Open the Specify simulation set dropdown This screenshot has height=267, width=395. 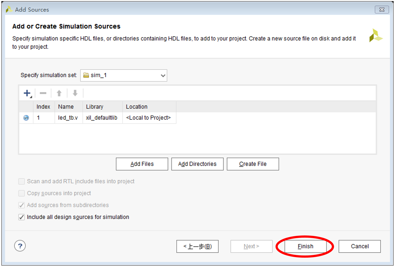click(x=124, y=75)
